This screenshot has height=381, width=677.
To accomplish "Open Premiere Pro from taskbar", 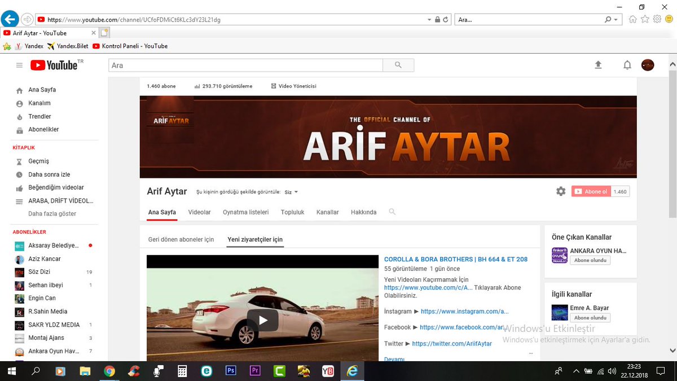I will point(255,371).
